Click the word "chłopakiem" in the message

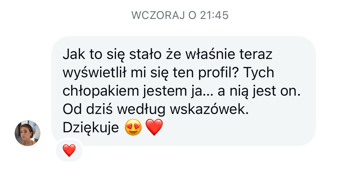pos(101,91)
